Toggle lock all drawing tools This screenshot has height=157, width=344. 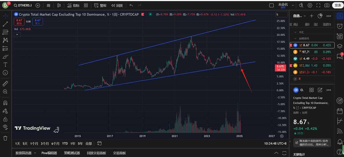pyautogui.click(x=5, y=119)
